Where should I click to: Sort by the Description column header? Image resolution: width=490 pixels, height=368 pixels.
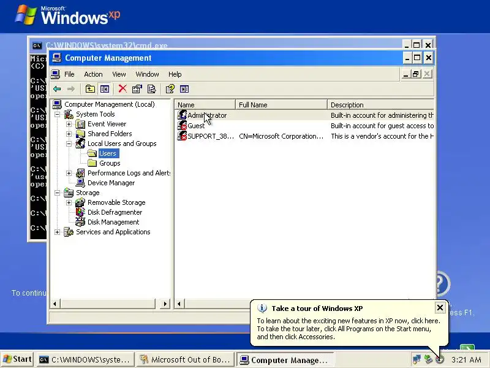[380, 104]
